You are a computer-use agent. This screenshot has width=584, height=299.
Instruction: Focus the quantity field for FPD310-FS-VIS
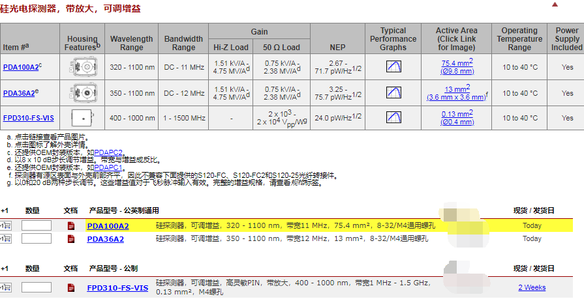pos(37,287)
